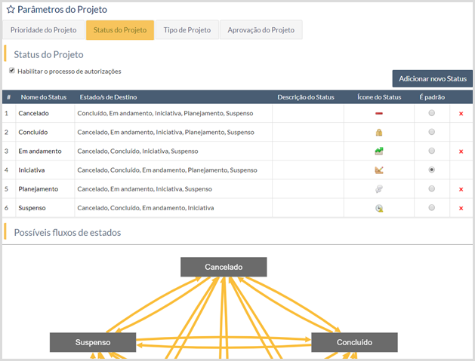Click the lock icon for Concluído status

379,132
